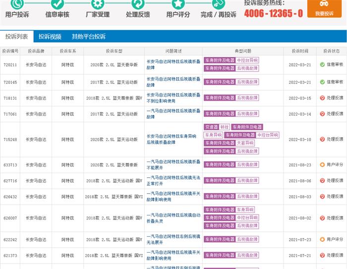
Task: Click hotline number 4006-12365-0
Action: [274, 13]
